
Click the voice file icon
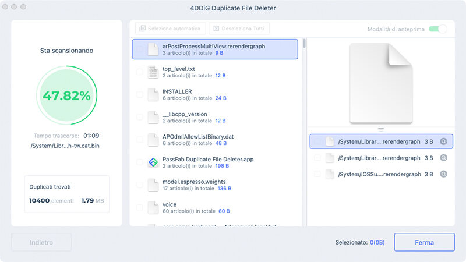pos(153,208)
